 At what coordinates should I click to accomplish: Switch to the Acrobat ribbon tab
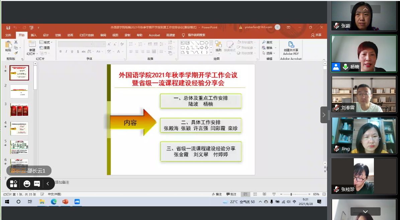(x=154, y=35)
